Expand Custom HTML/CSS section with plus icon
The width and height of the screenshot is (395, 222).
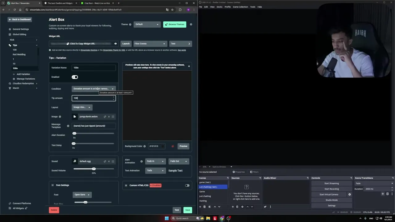pyautogui.click(x=126, y=185)
